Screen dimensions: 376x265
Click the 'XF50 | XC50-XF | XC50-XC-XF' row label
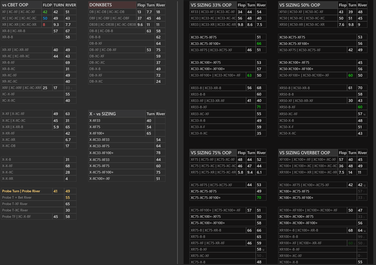(x=301, y=12)
